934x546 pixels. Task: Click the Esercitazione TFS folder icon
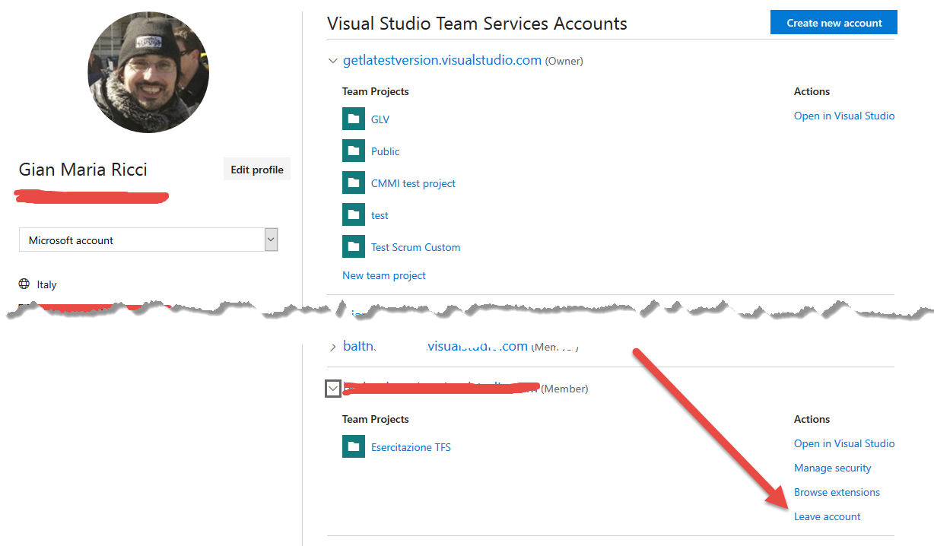(354, 447)
